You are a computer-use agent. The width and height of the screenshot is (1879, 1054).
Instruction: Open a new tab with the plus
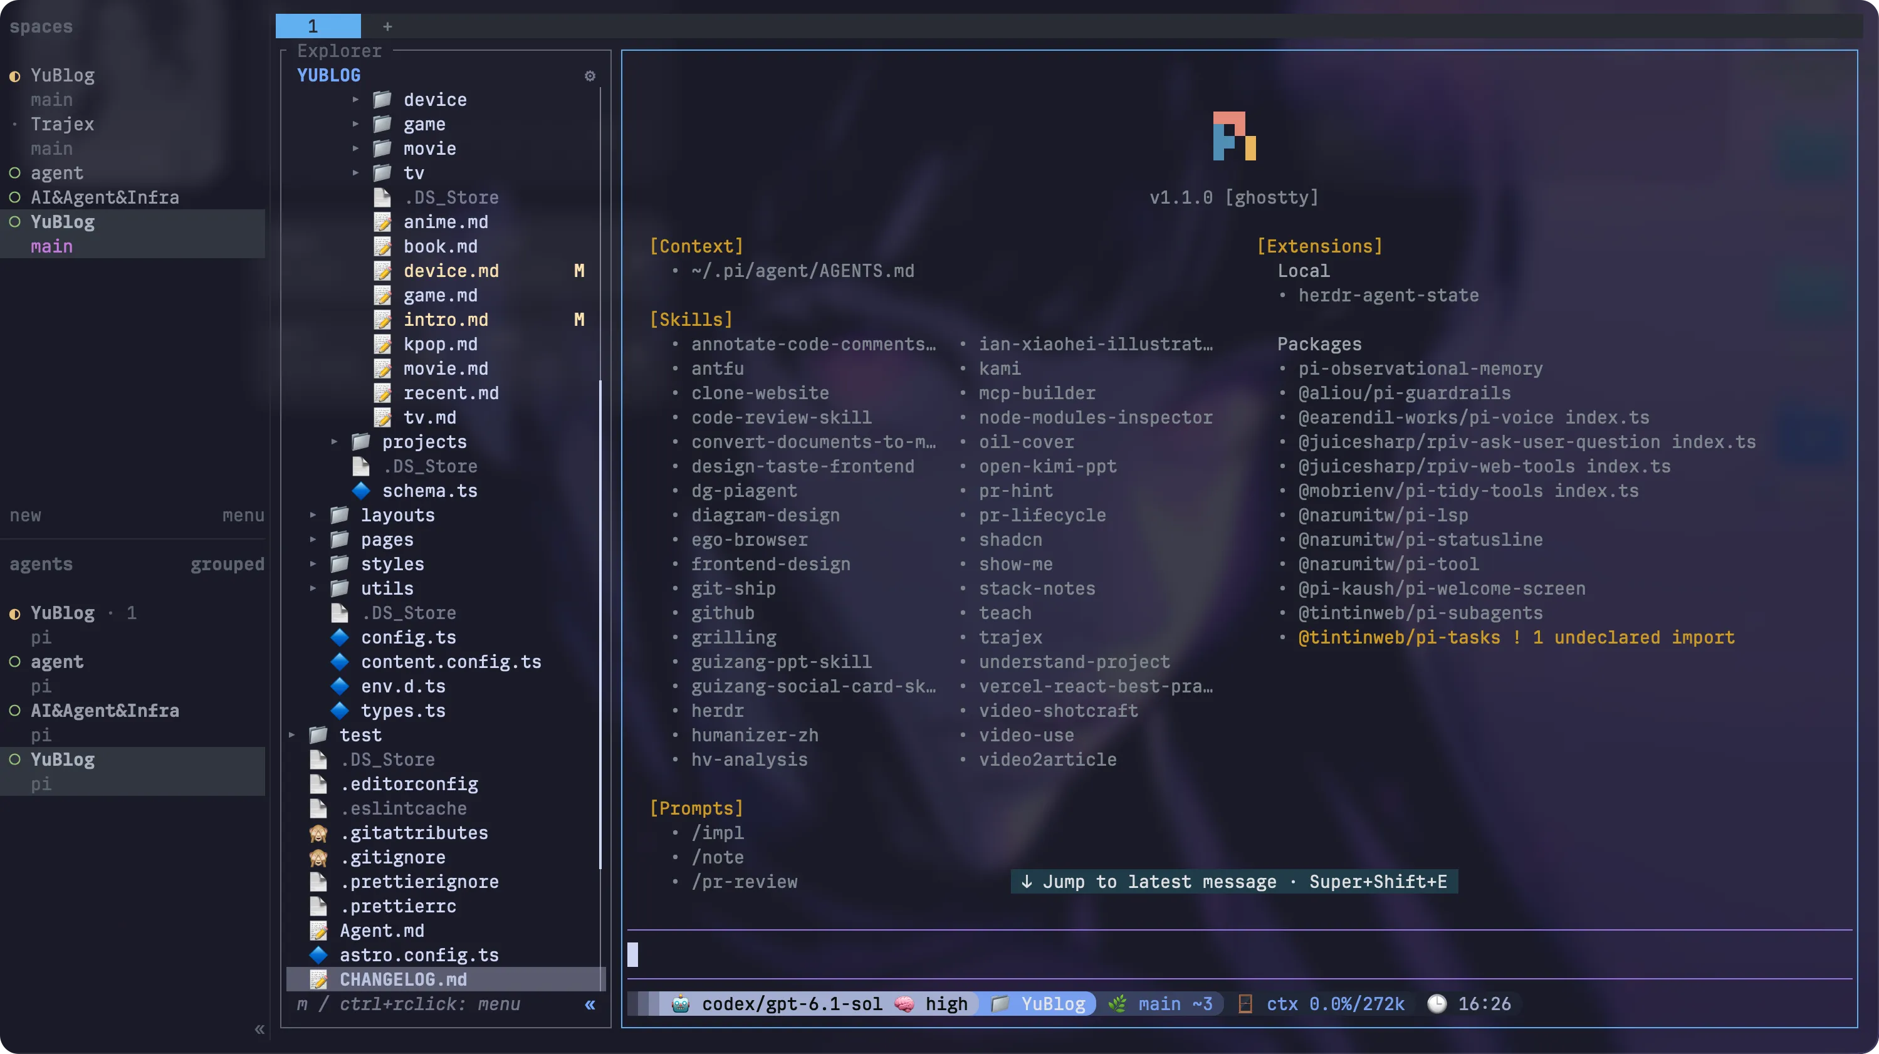pos(387,26)
